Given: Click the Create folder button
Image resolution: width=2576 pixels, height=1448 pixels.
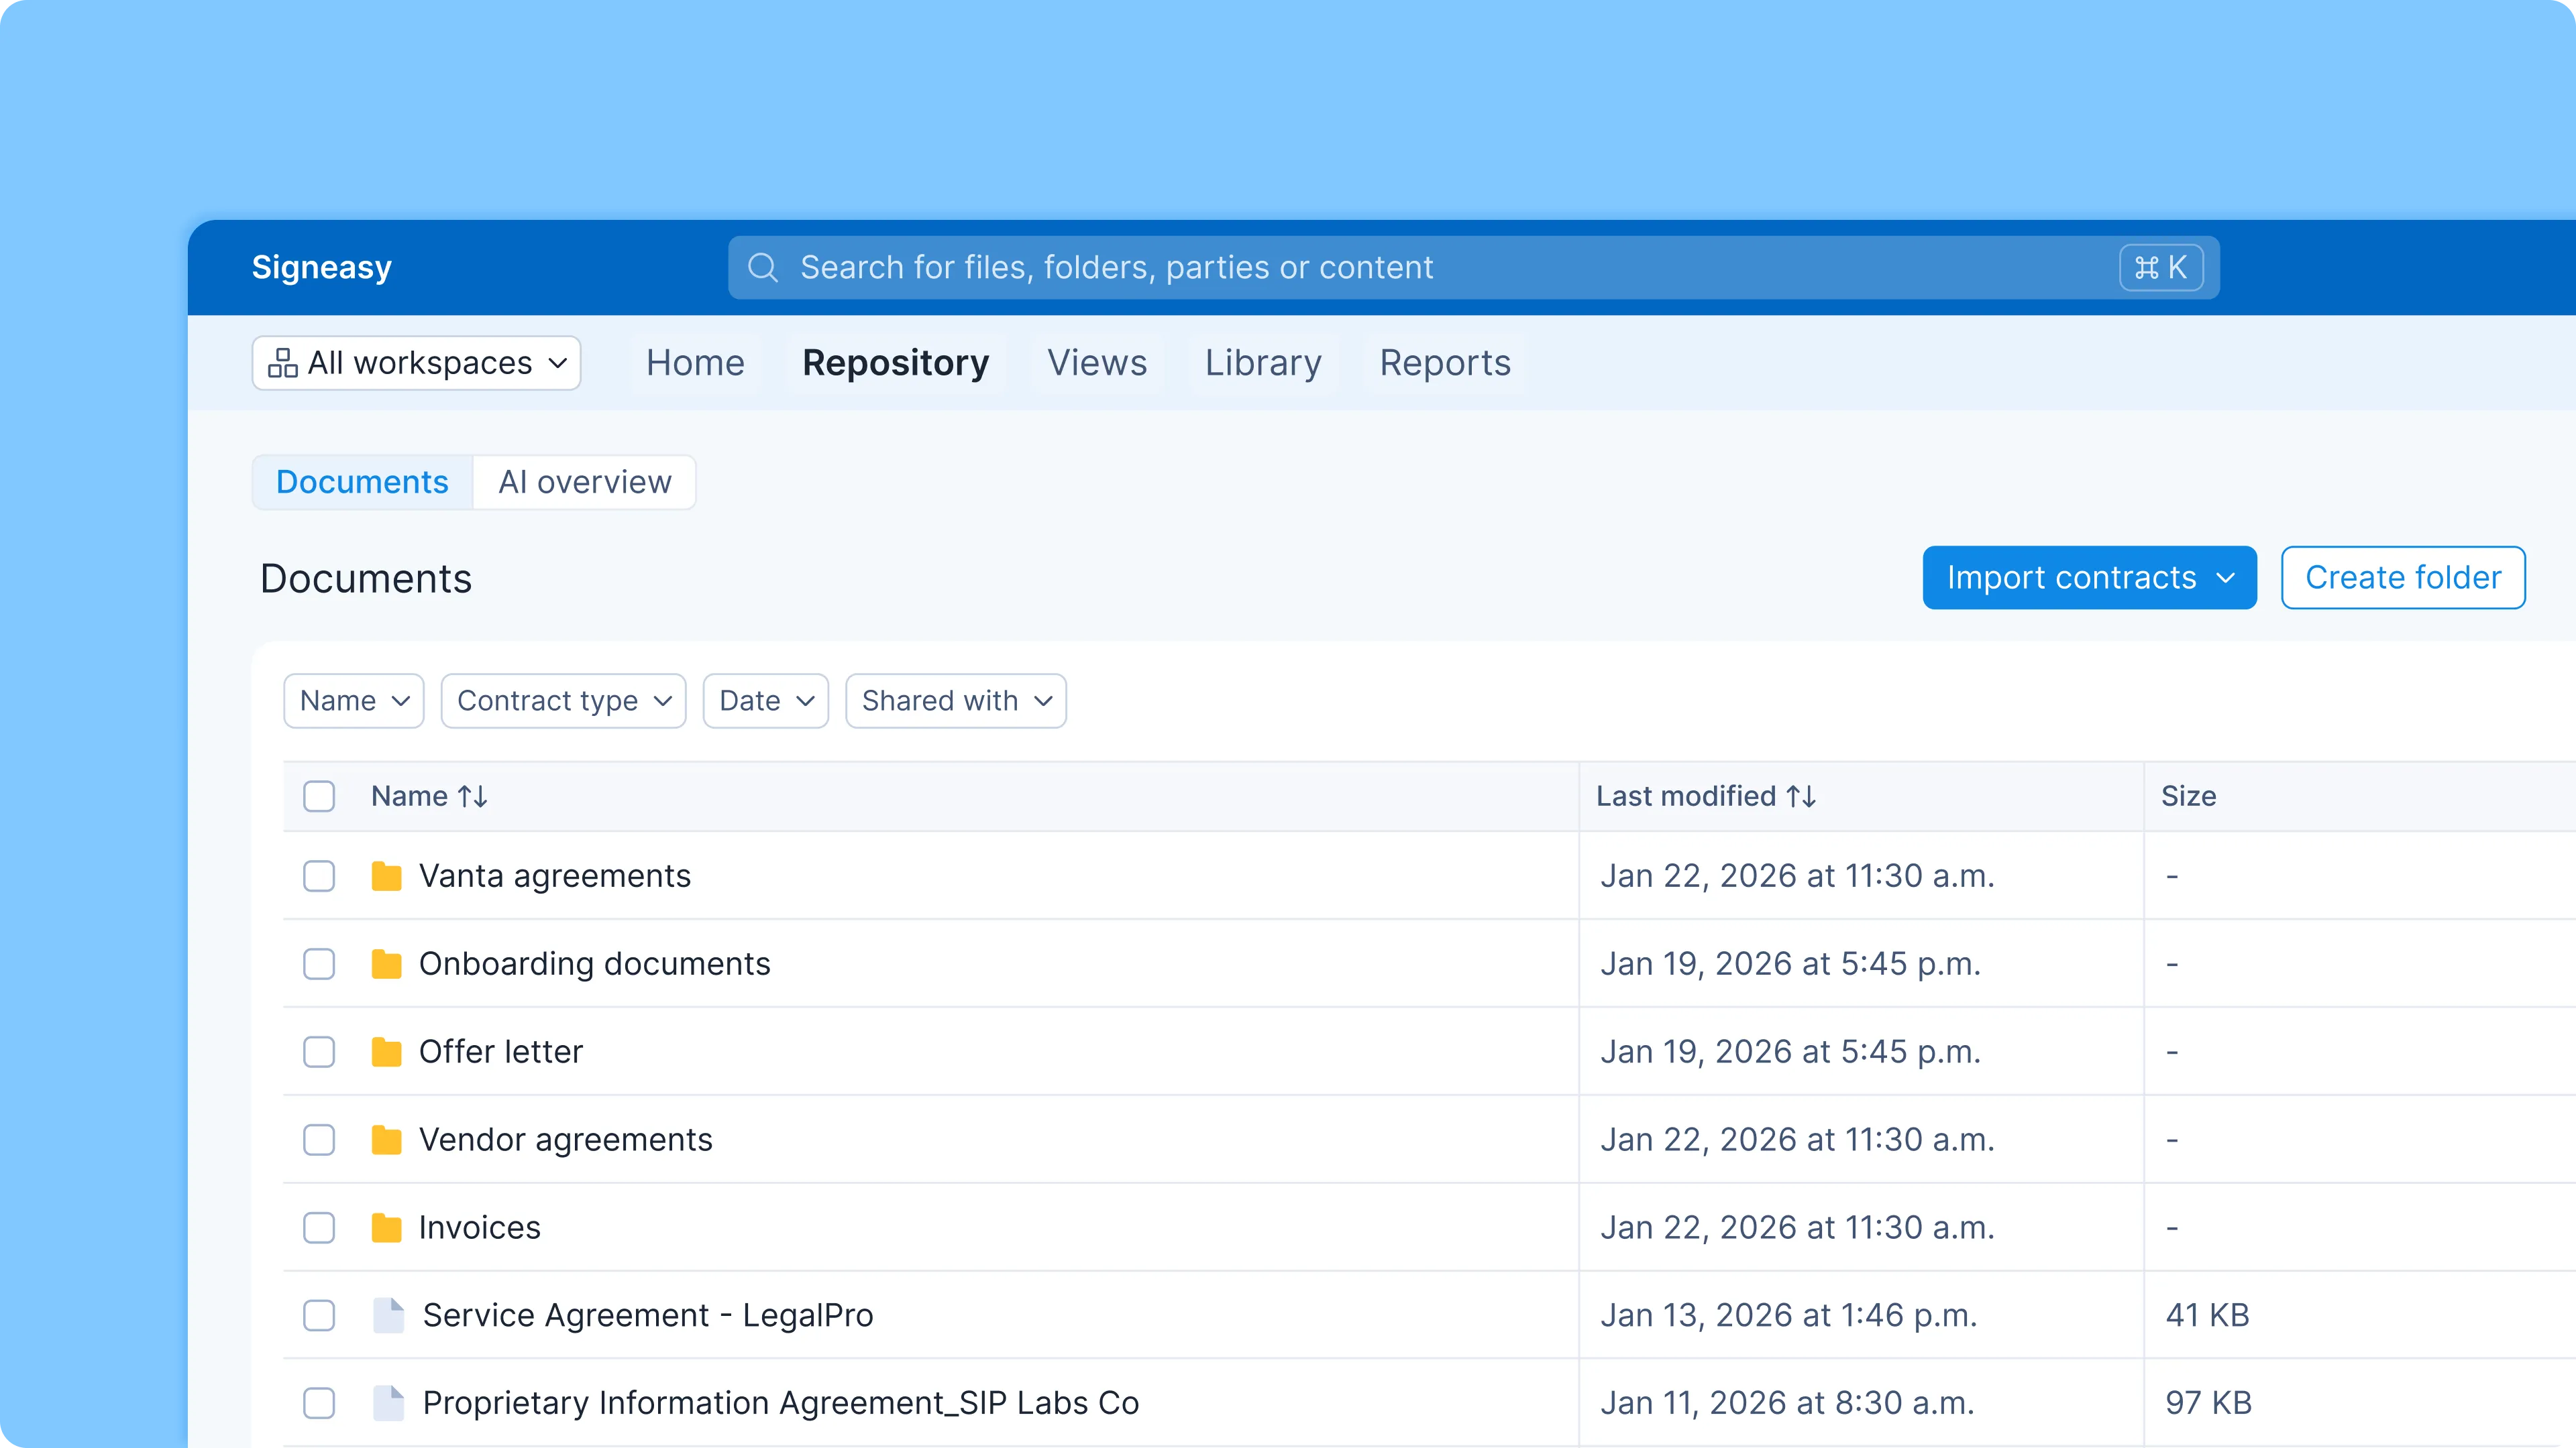Looking at the screenshot, I should [x=2402, y=578].
